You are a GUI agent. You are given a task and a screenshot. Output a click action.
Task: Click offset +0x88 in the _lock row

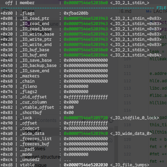click(7, 118)
